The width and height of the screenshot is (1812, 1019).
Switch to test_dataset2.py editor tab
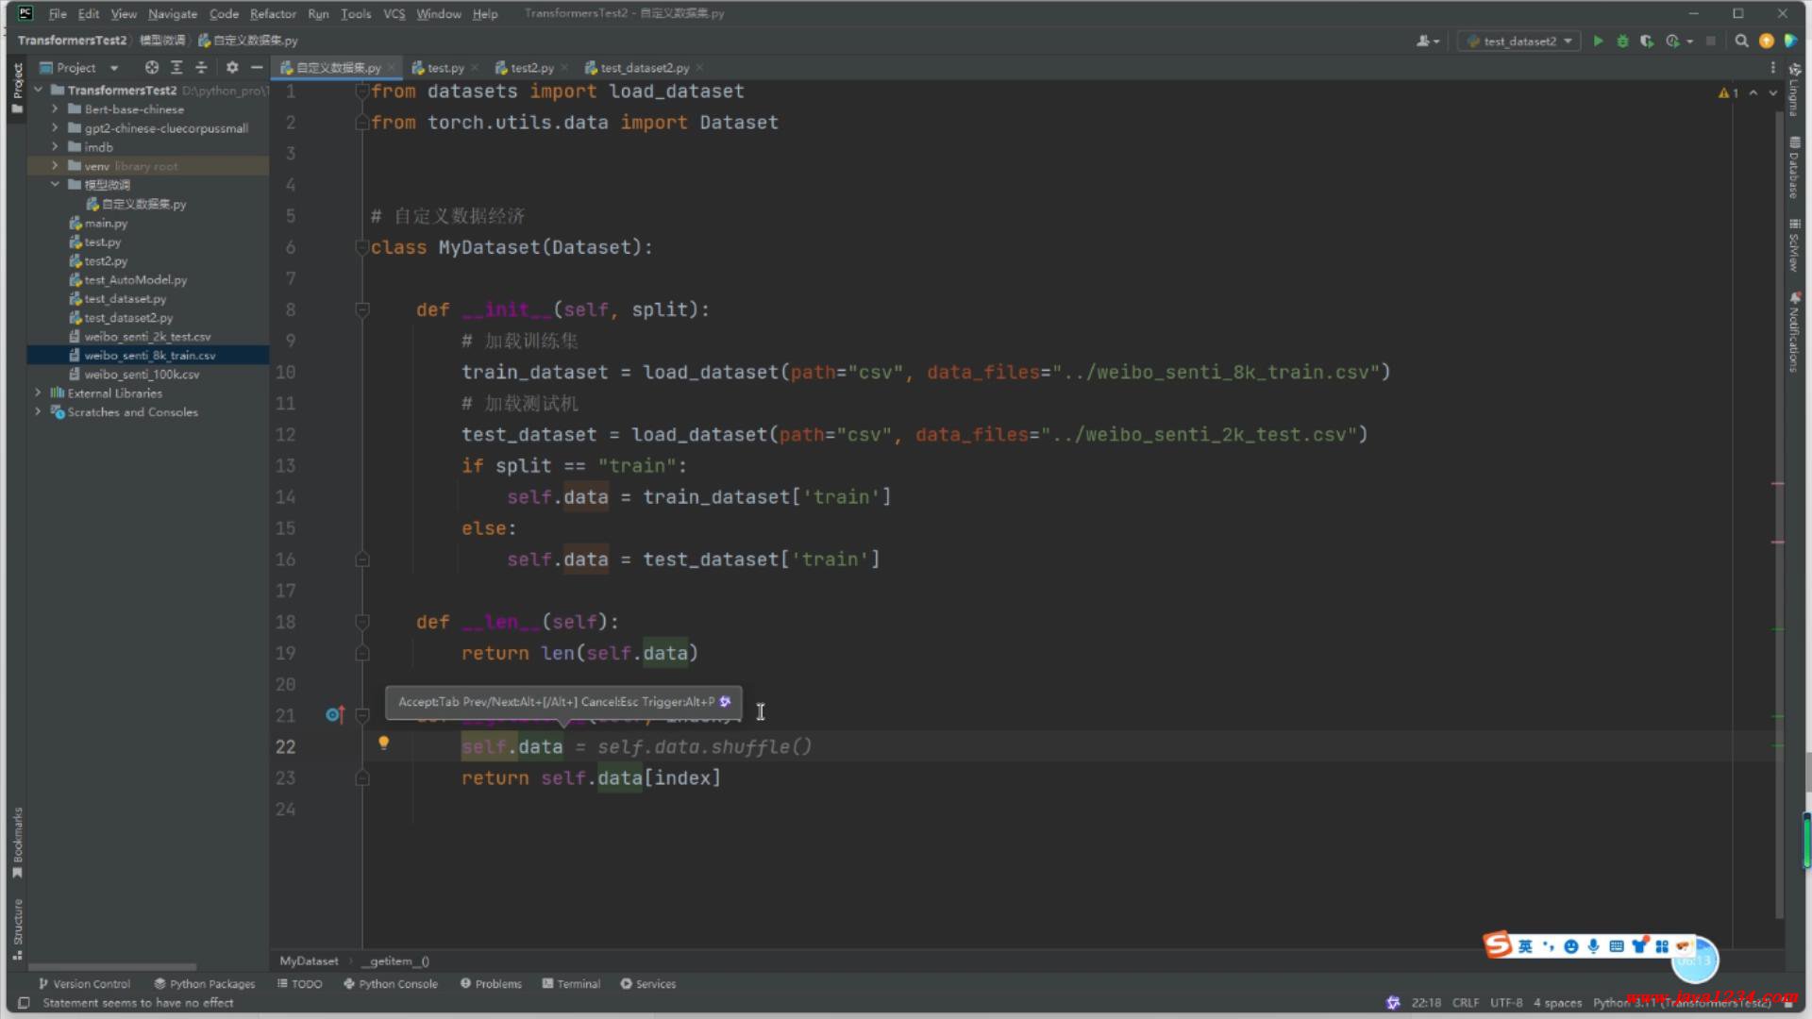644,68
